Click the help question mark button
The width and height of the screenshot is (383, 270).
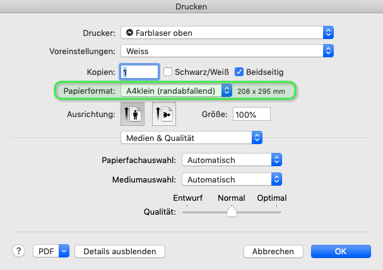(x=18, y=251)
